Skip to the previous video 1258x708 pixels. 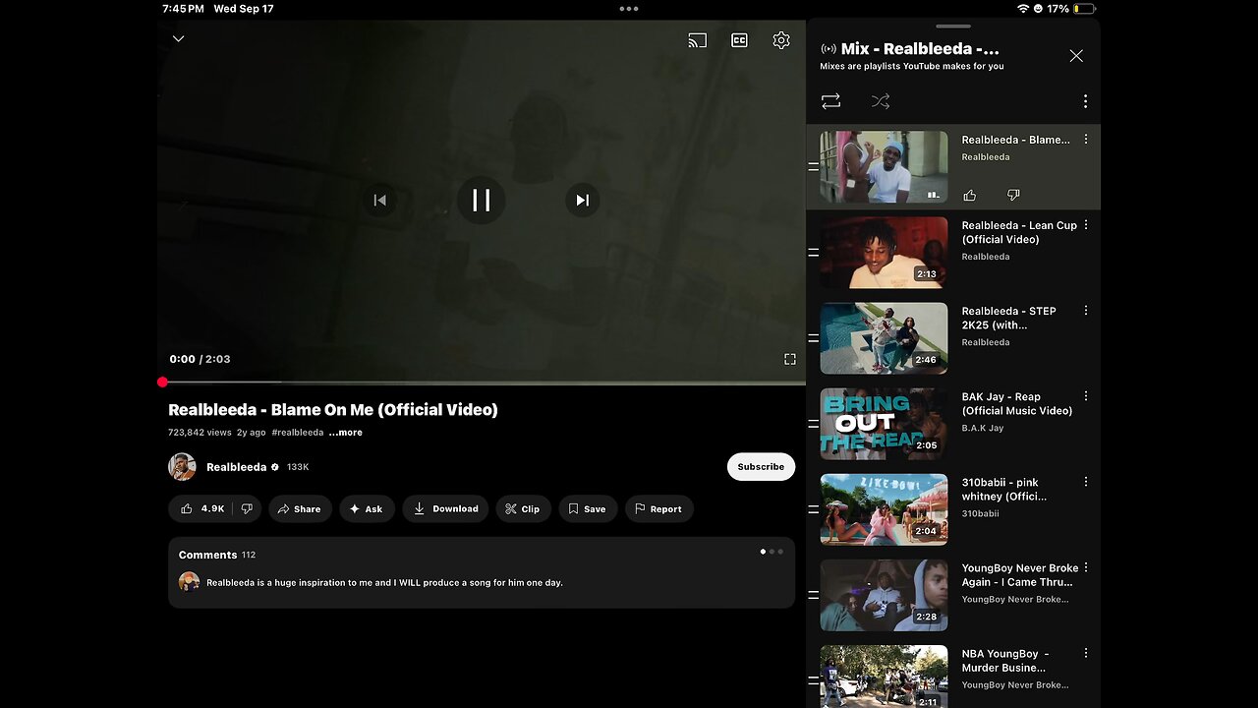379,201
